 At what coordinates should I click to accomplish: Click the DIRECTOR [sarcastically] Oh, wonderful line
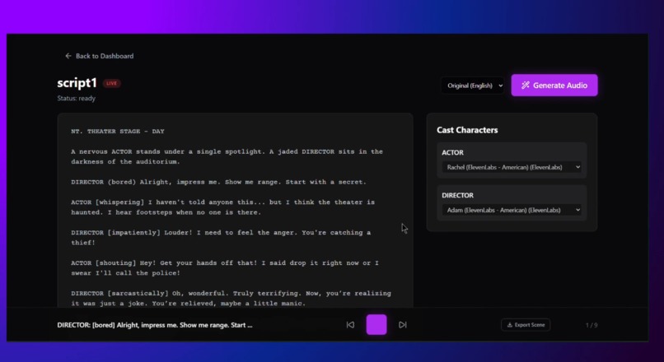pyautogui.click(x=231, y=298)
